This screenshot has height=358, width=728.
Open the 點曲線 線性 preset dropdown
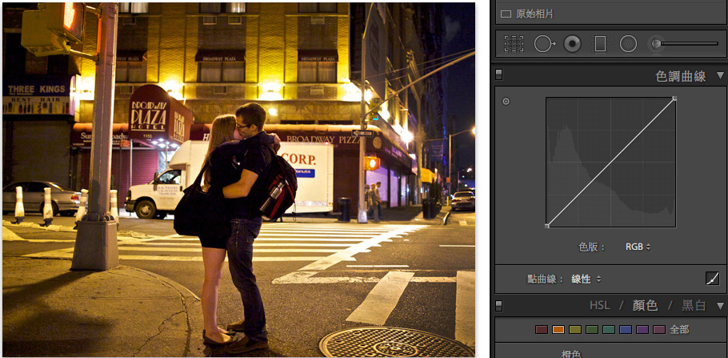pyautogui.click(x=586, y=279)
